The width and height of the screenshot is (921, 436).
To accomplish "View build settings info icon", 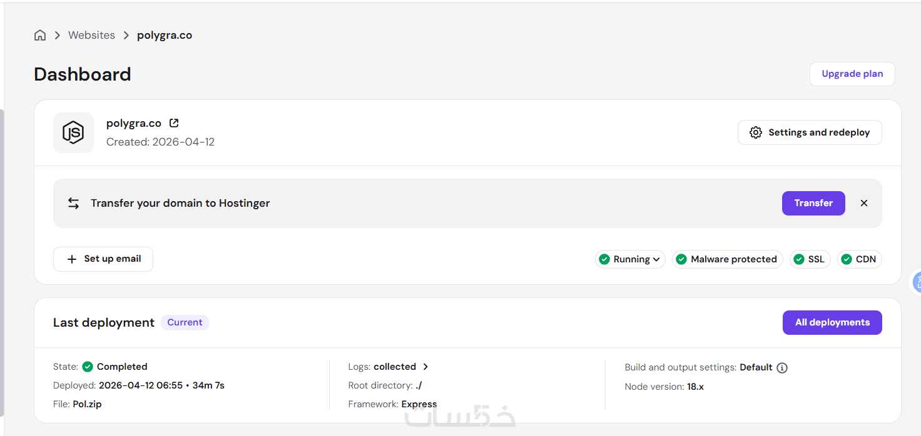I will click(781, 368).
